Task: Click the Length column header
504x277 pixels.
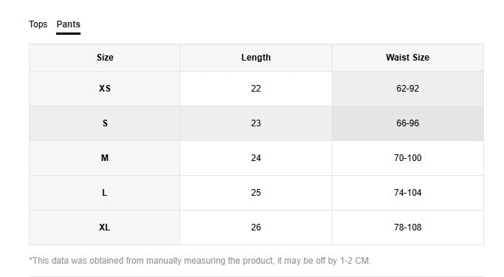Action: coord(256,58)
